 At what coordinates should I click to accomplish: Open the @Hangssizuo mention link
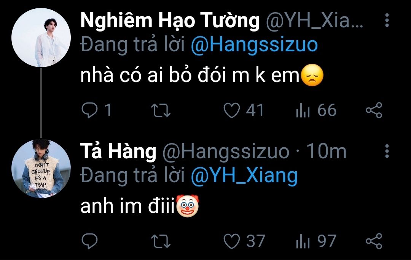click(253, 45)
